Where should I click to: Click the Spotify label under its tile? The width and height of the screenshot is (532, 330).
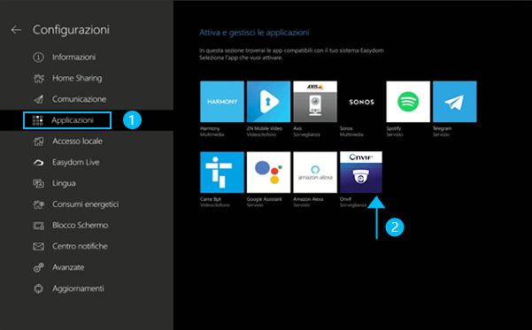tap(394, 128)
